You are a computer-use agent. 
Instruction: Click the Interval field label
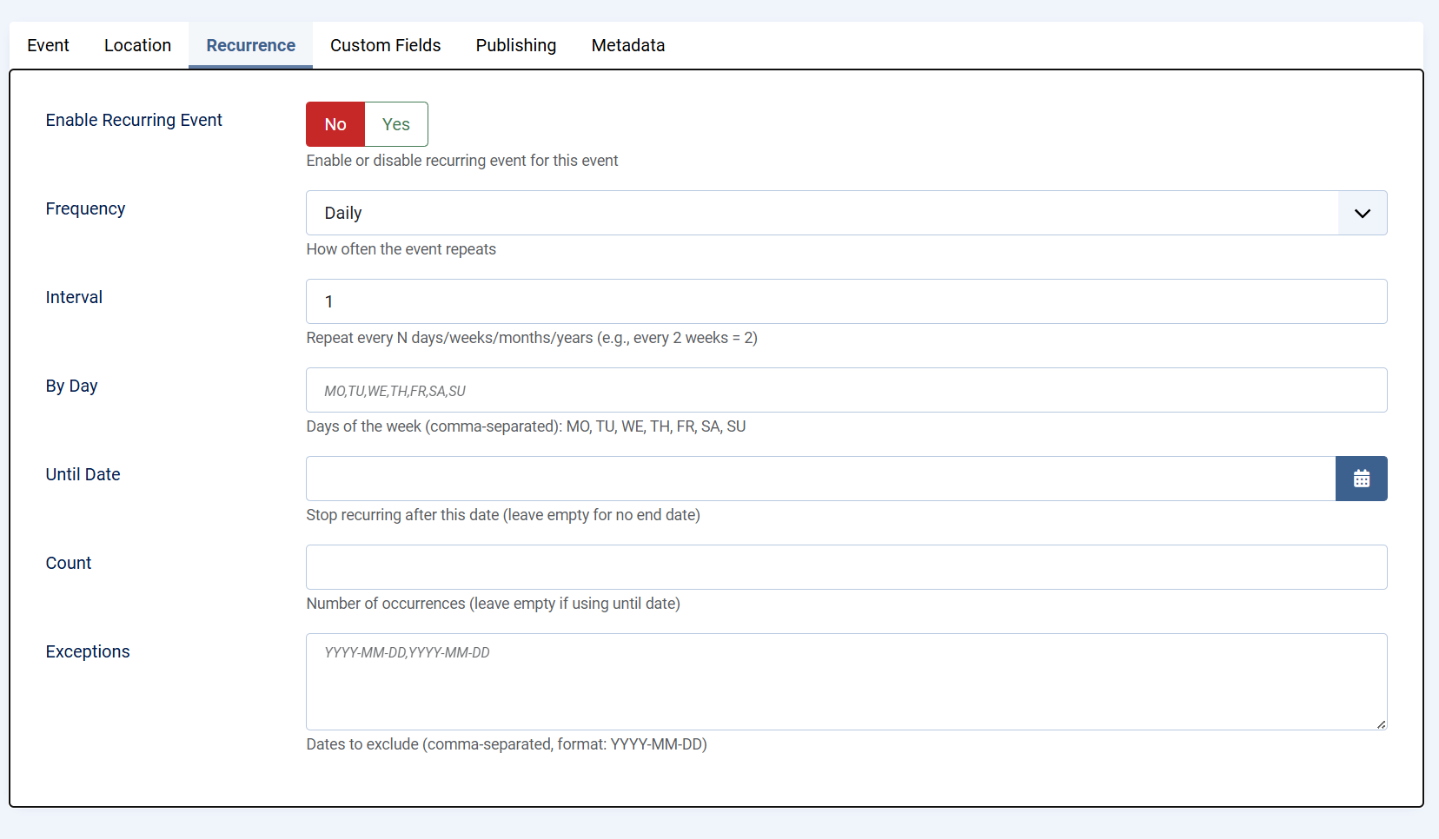[74, 297]
